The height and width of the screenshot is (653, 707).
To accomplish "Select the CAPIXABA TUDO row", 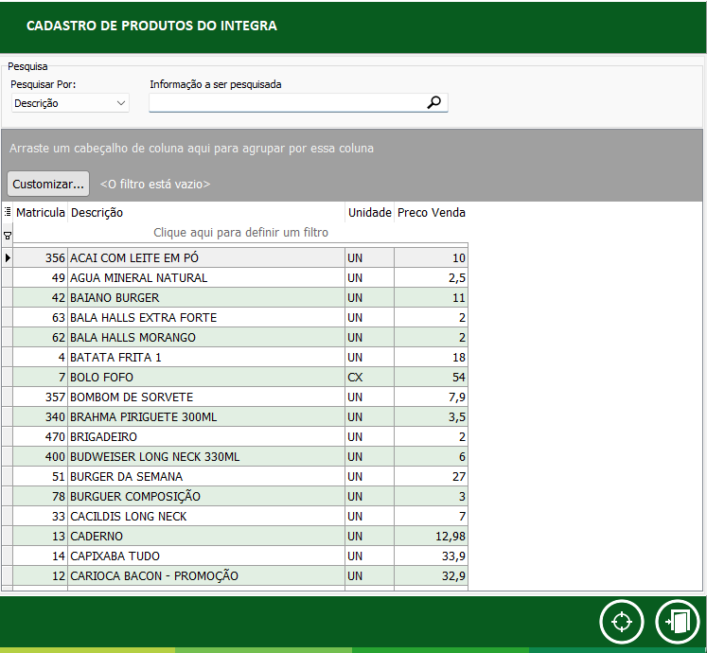I will pyautogui.click(x=240, y=556).
